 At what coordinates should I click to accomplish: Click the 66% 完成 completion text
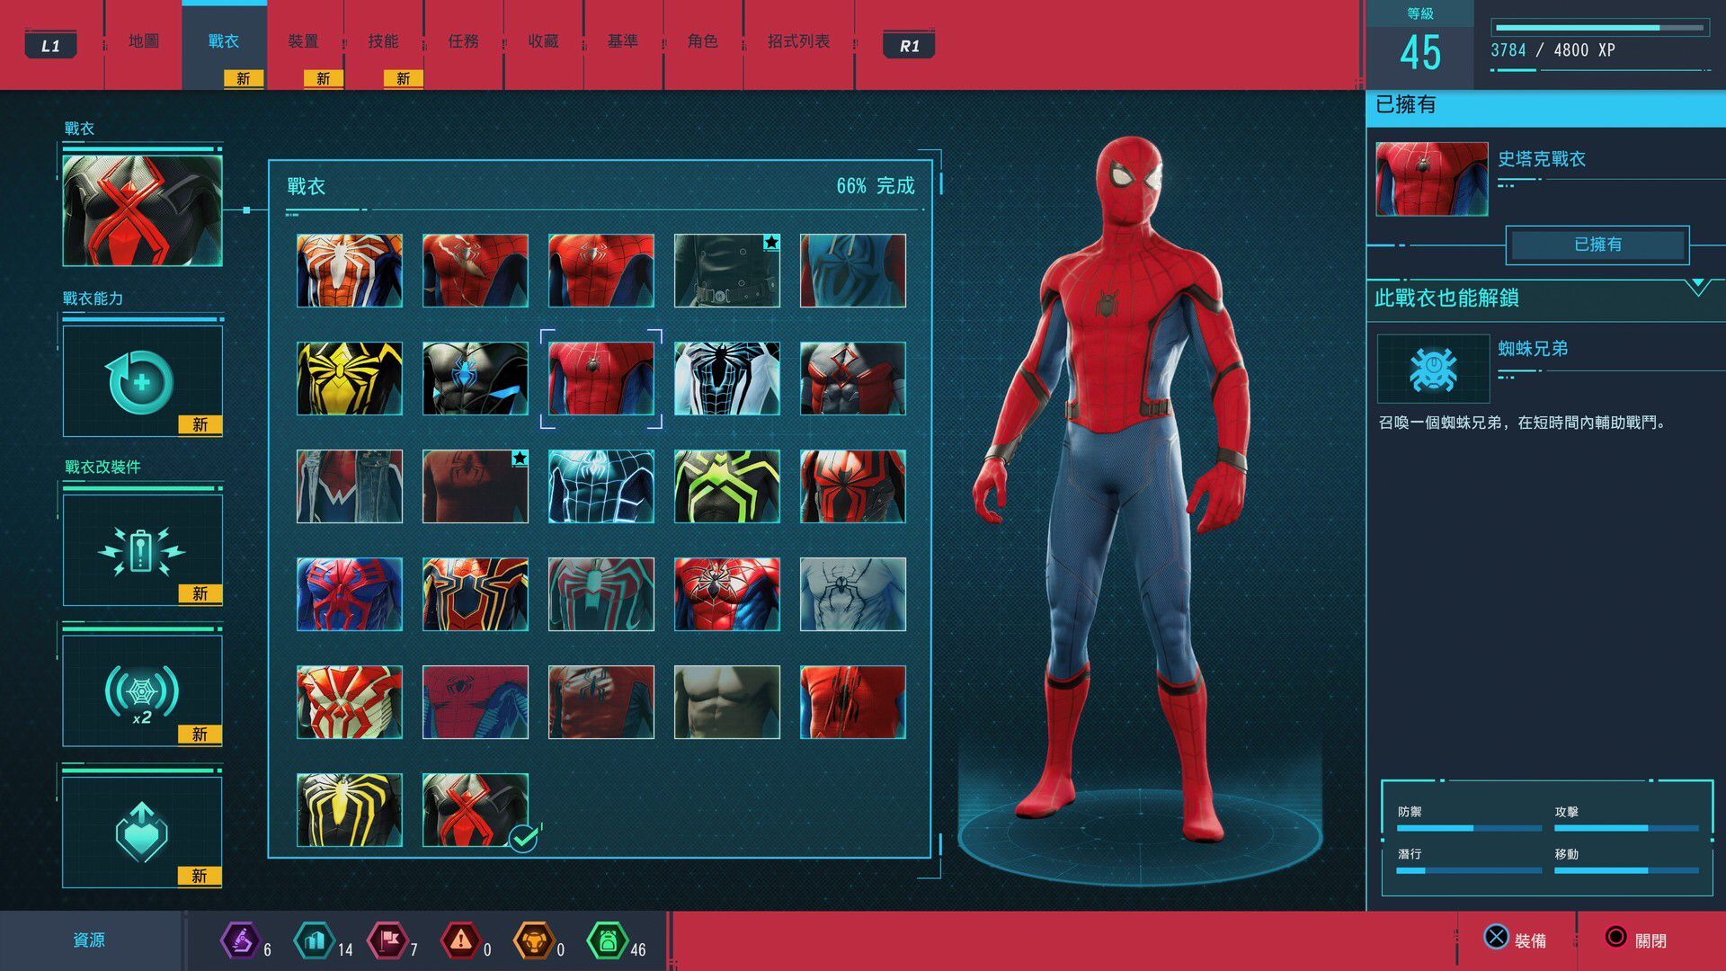point(876,186)
